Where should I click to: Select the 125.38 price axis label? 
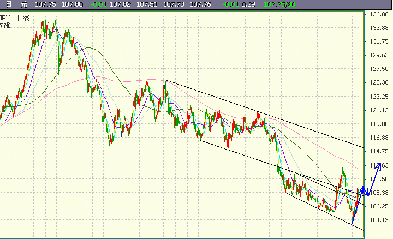[379, 82]
